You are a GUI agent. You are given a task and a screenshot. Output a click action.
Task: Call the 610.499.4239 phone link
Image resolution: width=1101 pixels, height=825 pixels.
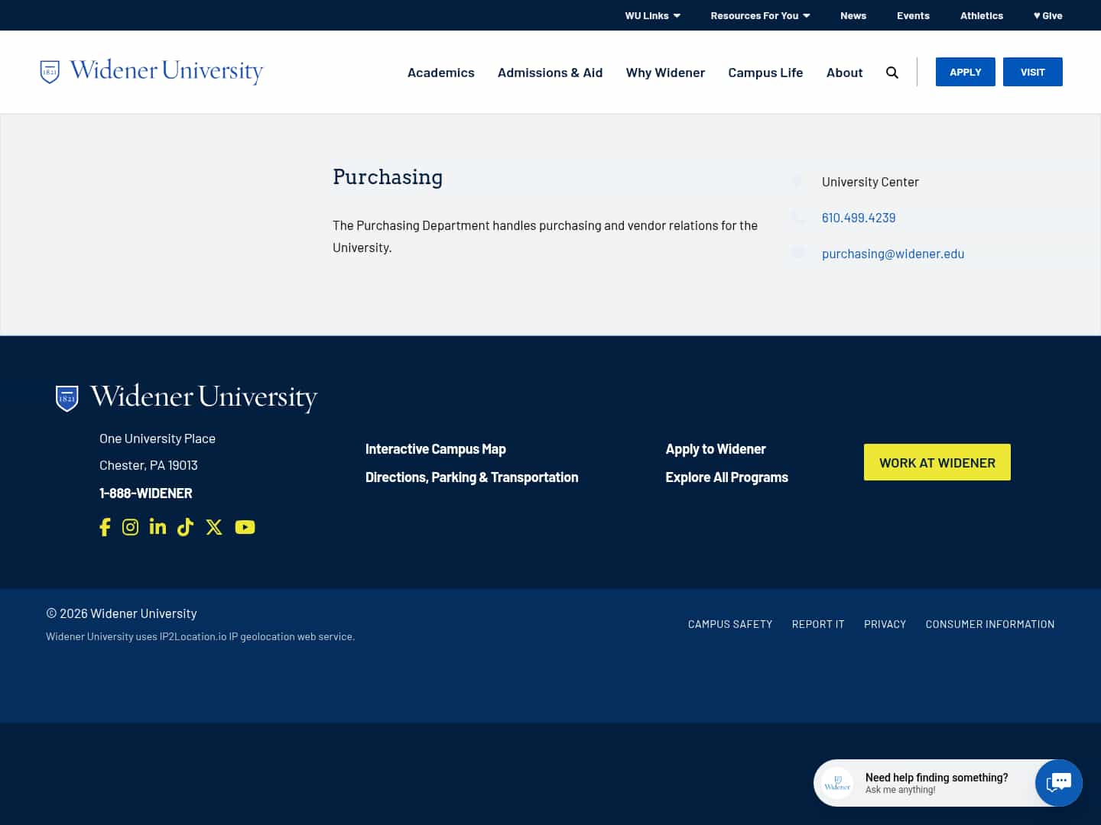859,218
